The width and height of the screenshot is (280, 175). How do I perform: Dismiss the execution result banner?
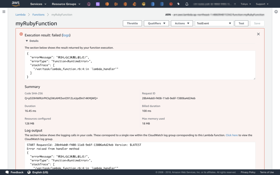pos(258,34)
